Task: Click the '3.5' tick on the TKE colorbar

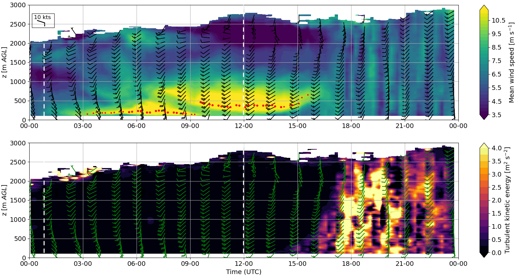Action: 497,161
